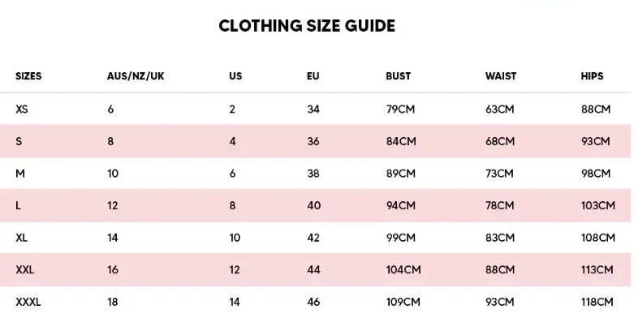Click the US column header
The image size is (634, 318).
[x=235, y=76]
